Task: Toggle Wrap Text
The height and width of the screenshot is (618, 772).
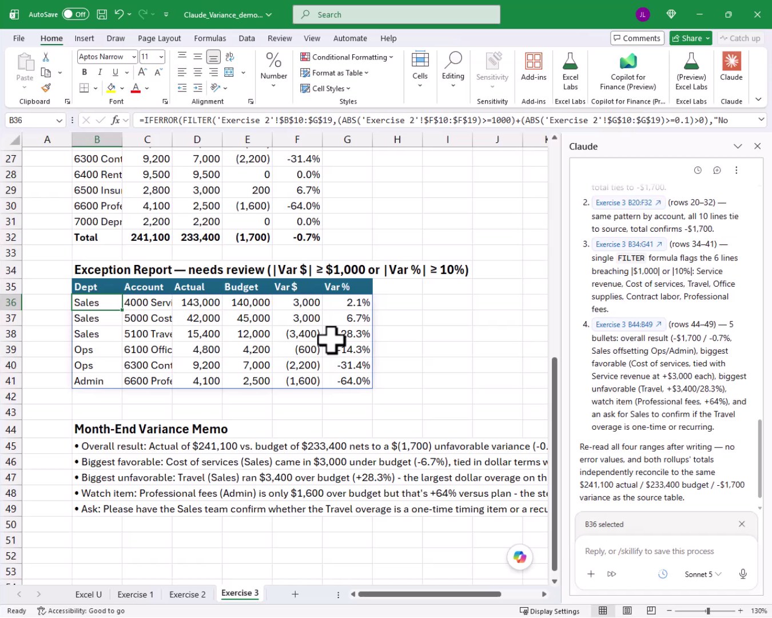Action: 230,57
